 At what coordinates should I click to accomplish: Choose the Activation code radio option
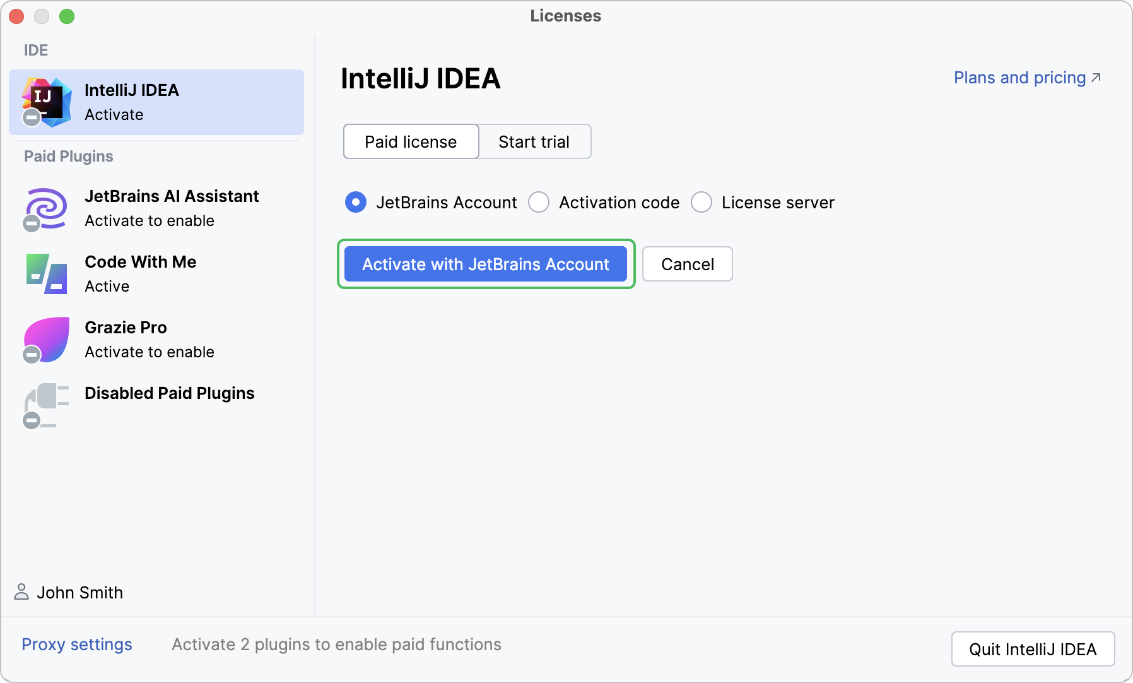[539, 203]
